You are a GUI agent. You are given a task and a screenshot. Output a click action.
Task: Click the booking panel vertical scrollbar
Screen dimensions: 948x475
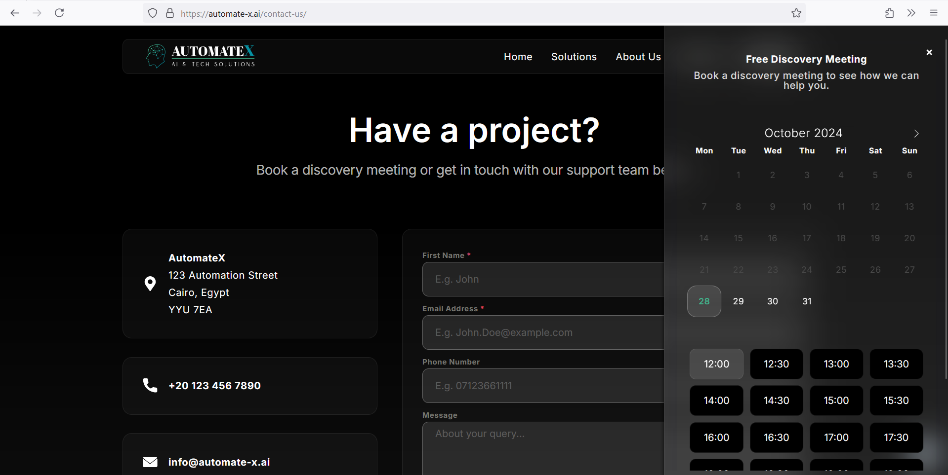(946, 207)
